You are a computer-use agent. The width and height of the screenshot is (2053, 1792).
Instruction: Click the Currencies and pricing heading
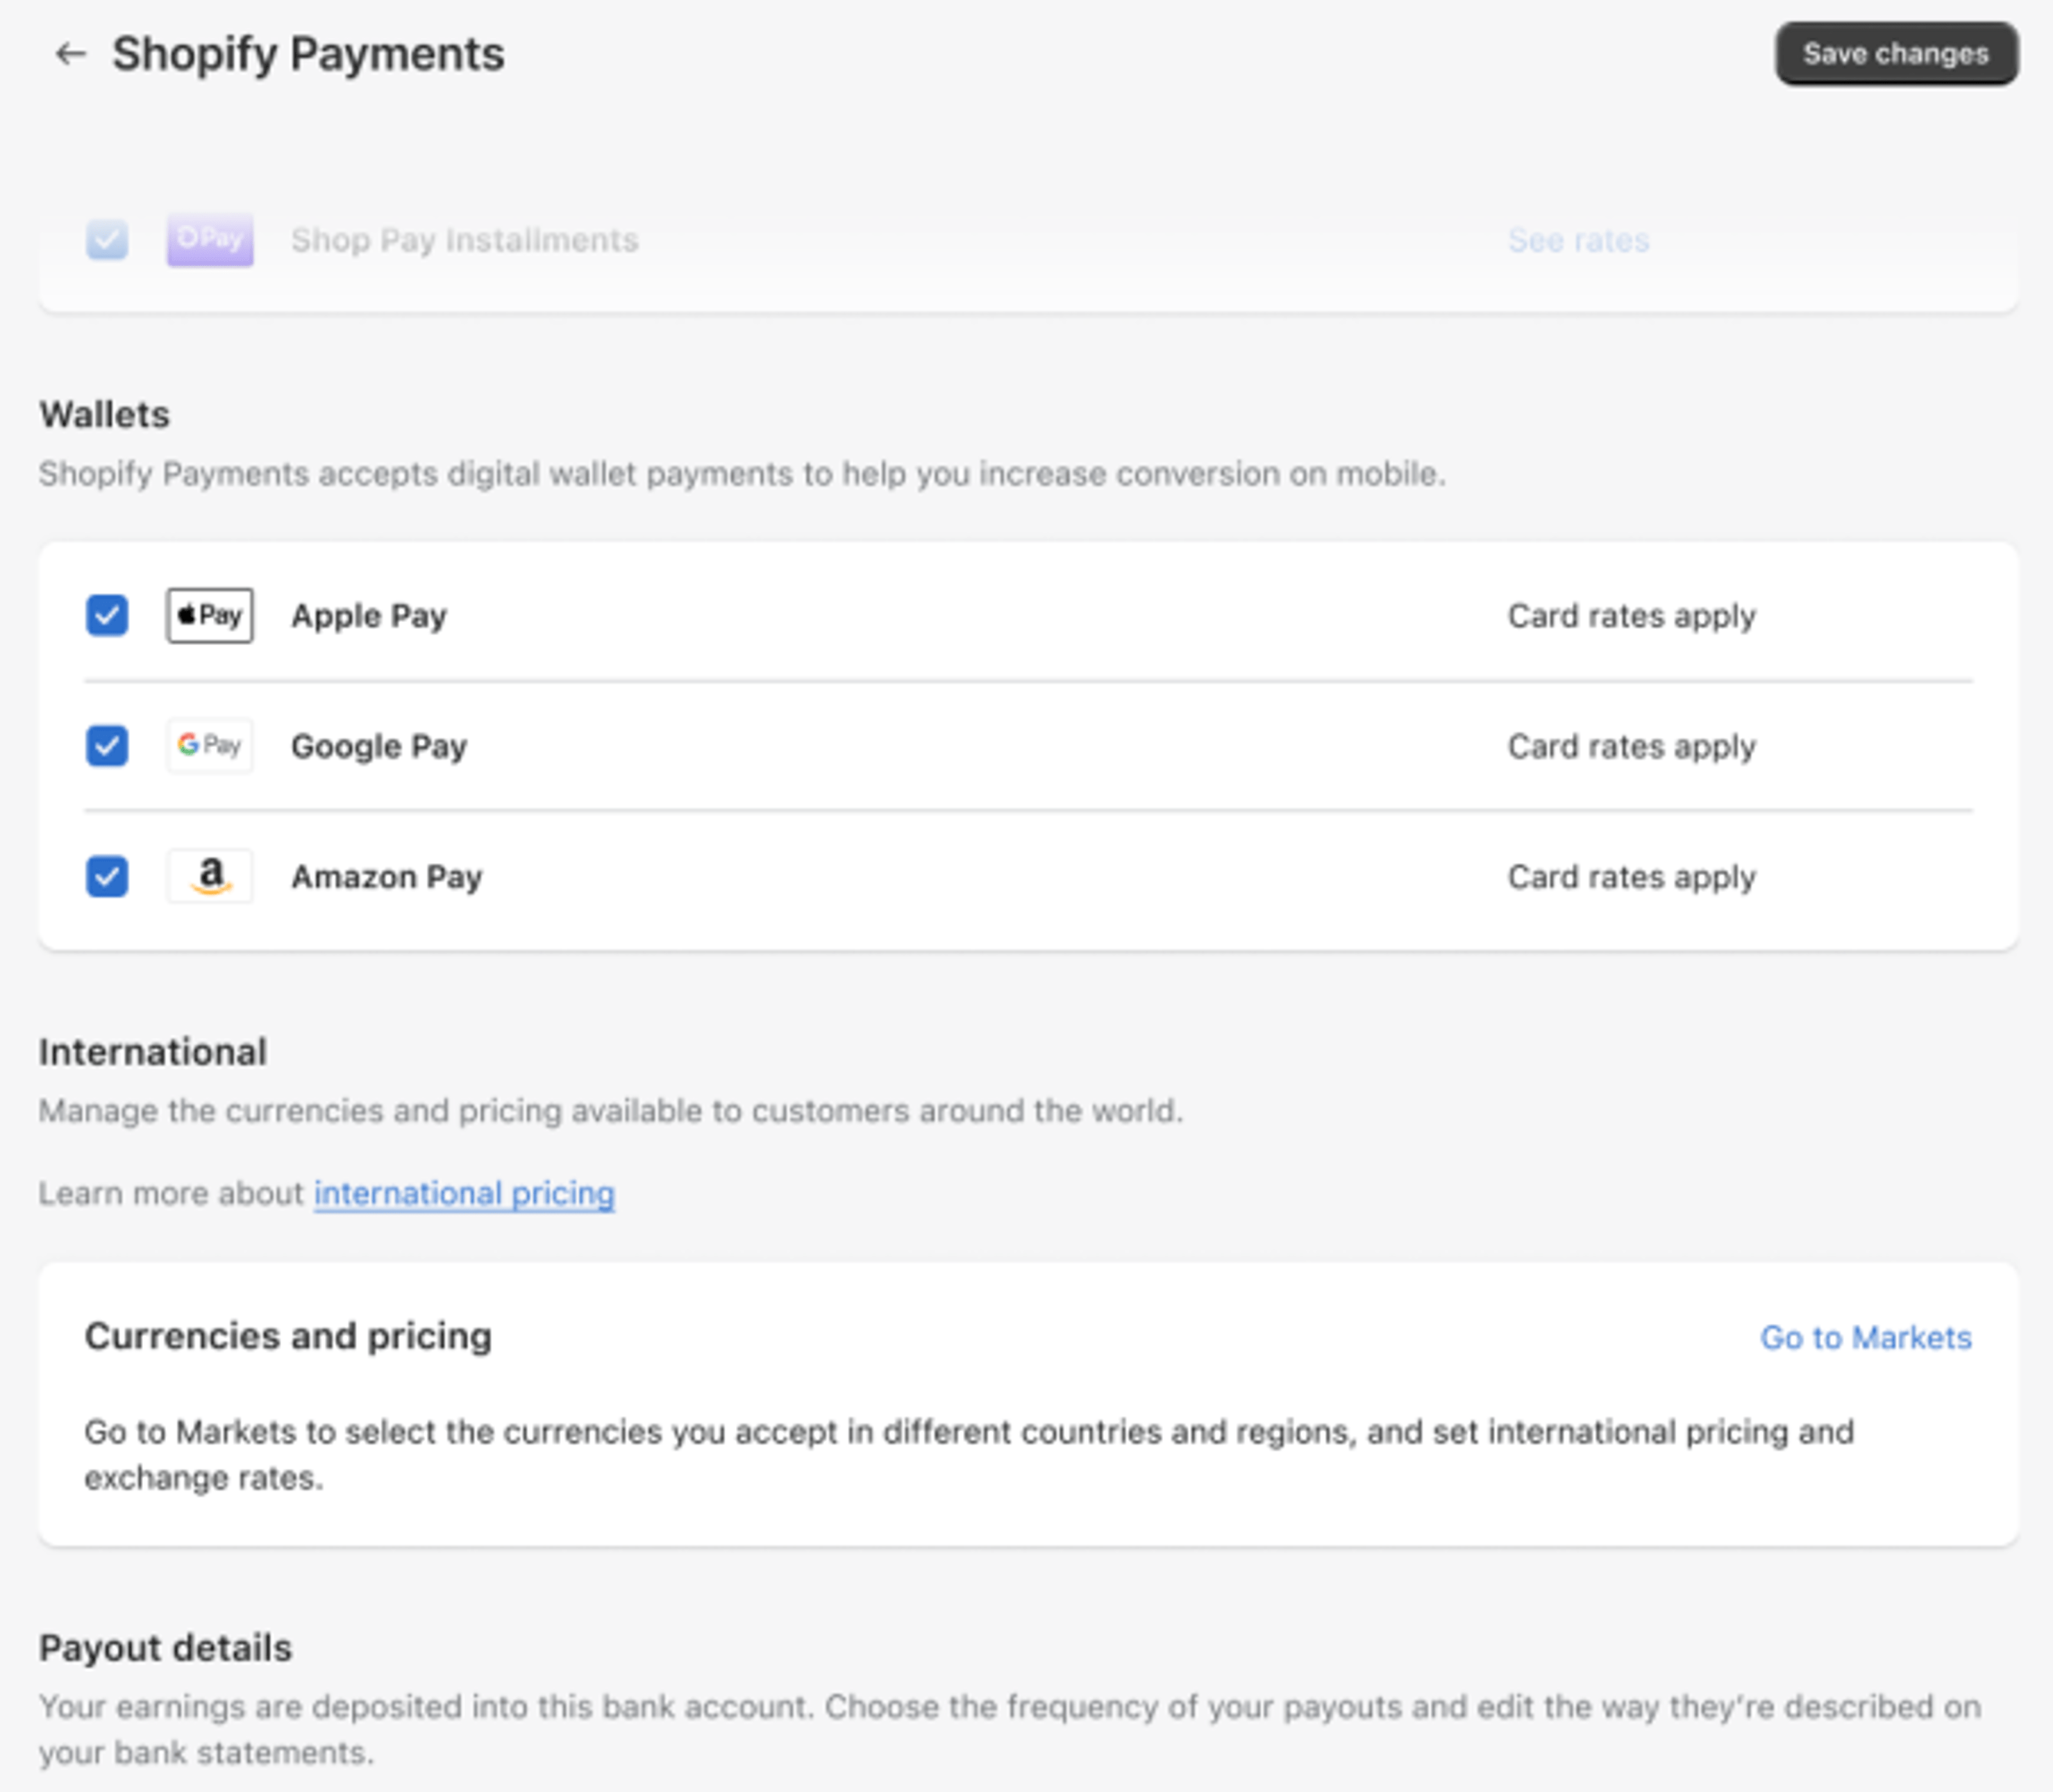(288, 1336)
